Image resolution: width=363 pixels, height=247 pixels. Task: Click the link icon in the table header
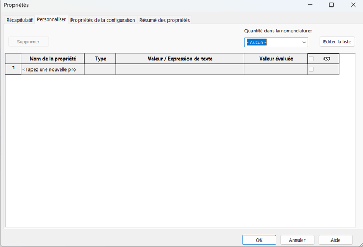(x=327, y=59)
